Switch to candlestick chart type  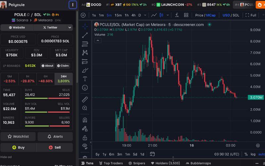(x=161, y=15)
